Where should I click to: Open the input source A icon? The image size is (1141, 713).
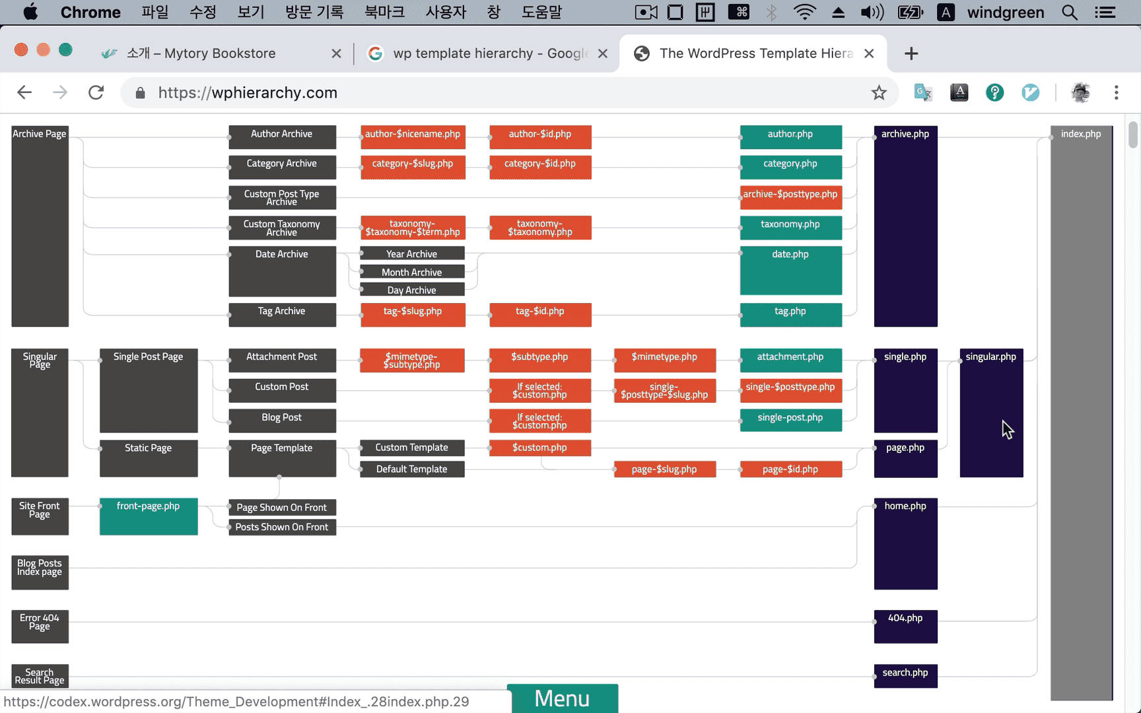946,12
